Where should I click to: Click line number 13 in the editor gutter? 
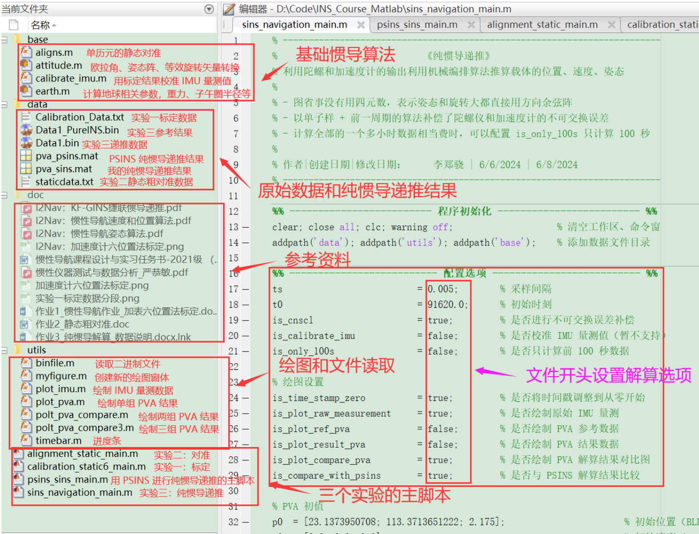235,227
